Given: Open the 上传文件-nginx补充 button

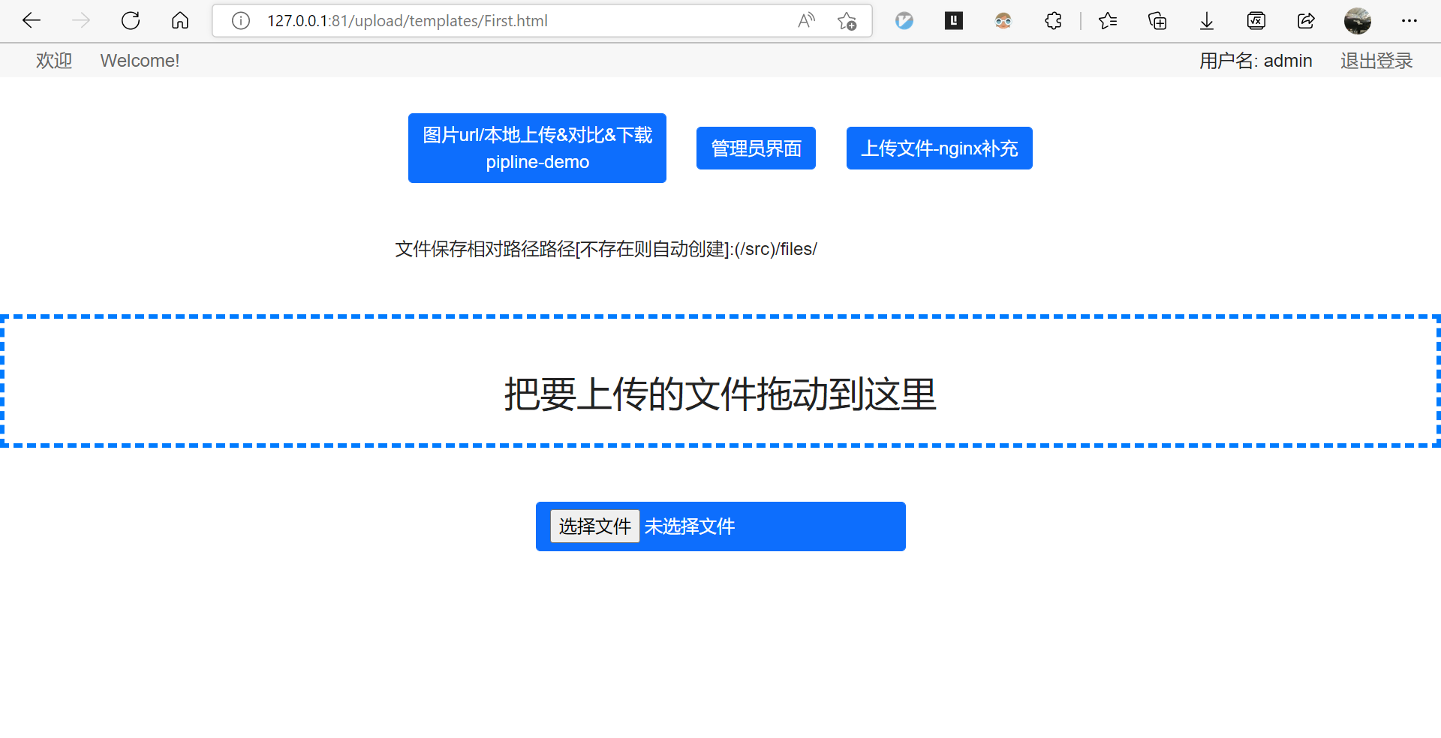Looking at the screenshot, I should tap(940, 148).
